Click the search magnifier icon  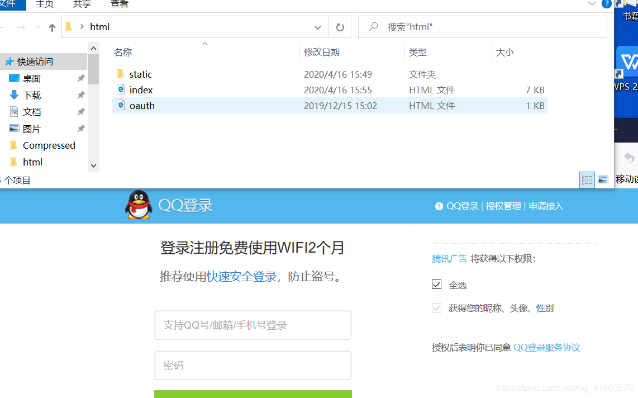[x=373, y=26]
